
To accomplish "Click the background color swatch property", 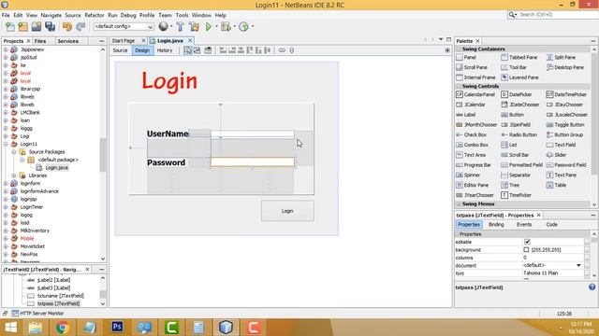I will (526, 250).
